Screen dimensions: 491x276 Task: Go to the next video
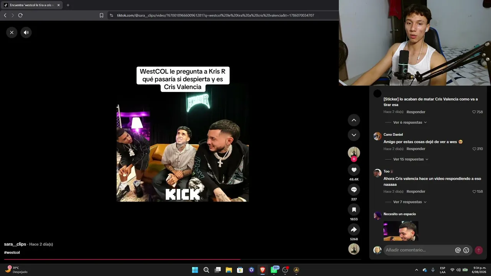click(354, 135)
